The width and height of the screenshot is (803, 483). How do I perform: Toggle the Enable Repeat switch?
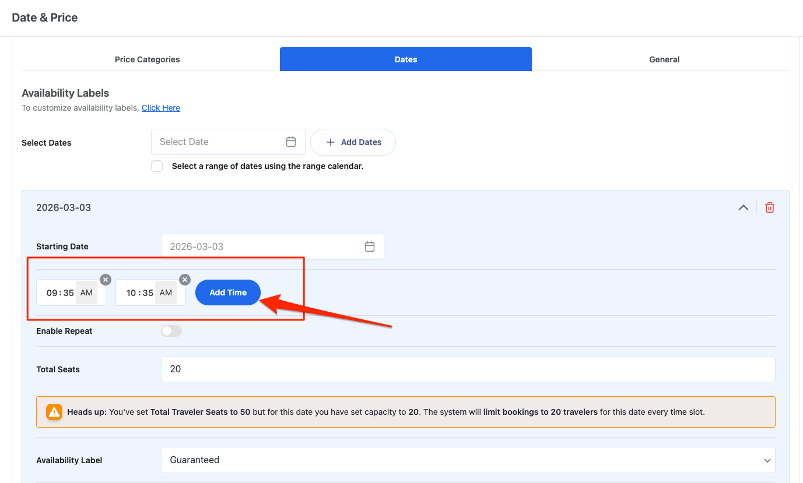[171, 331]
